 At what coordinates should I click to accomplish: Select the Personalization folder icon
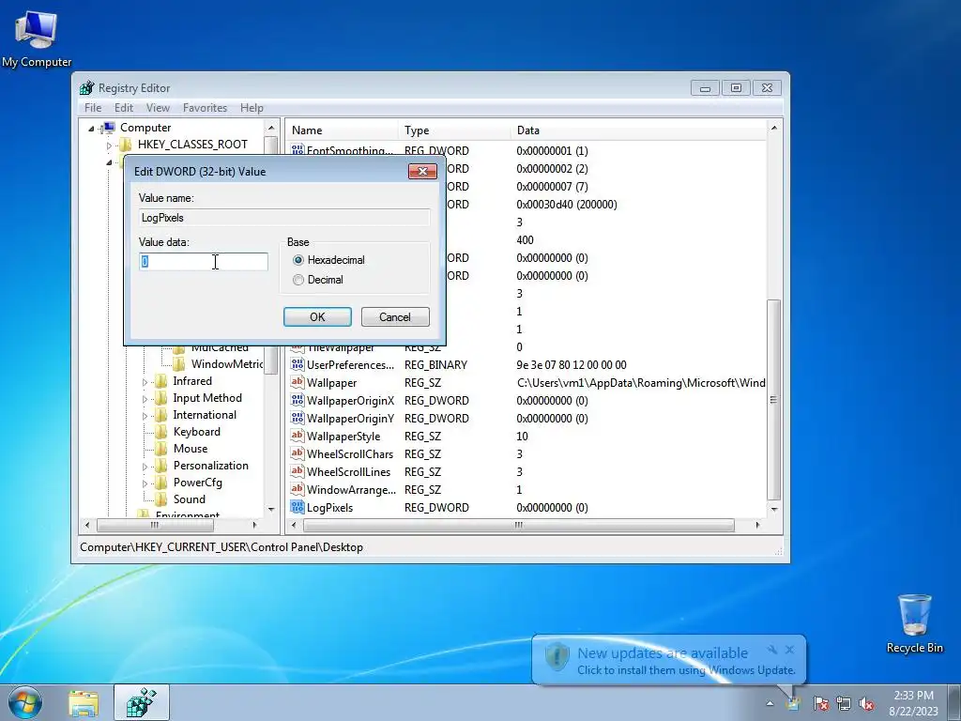tap(160, 466)
